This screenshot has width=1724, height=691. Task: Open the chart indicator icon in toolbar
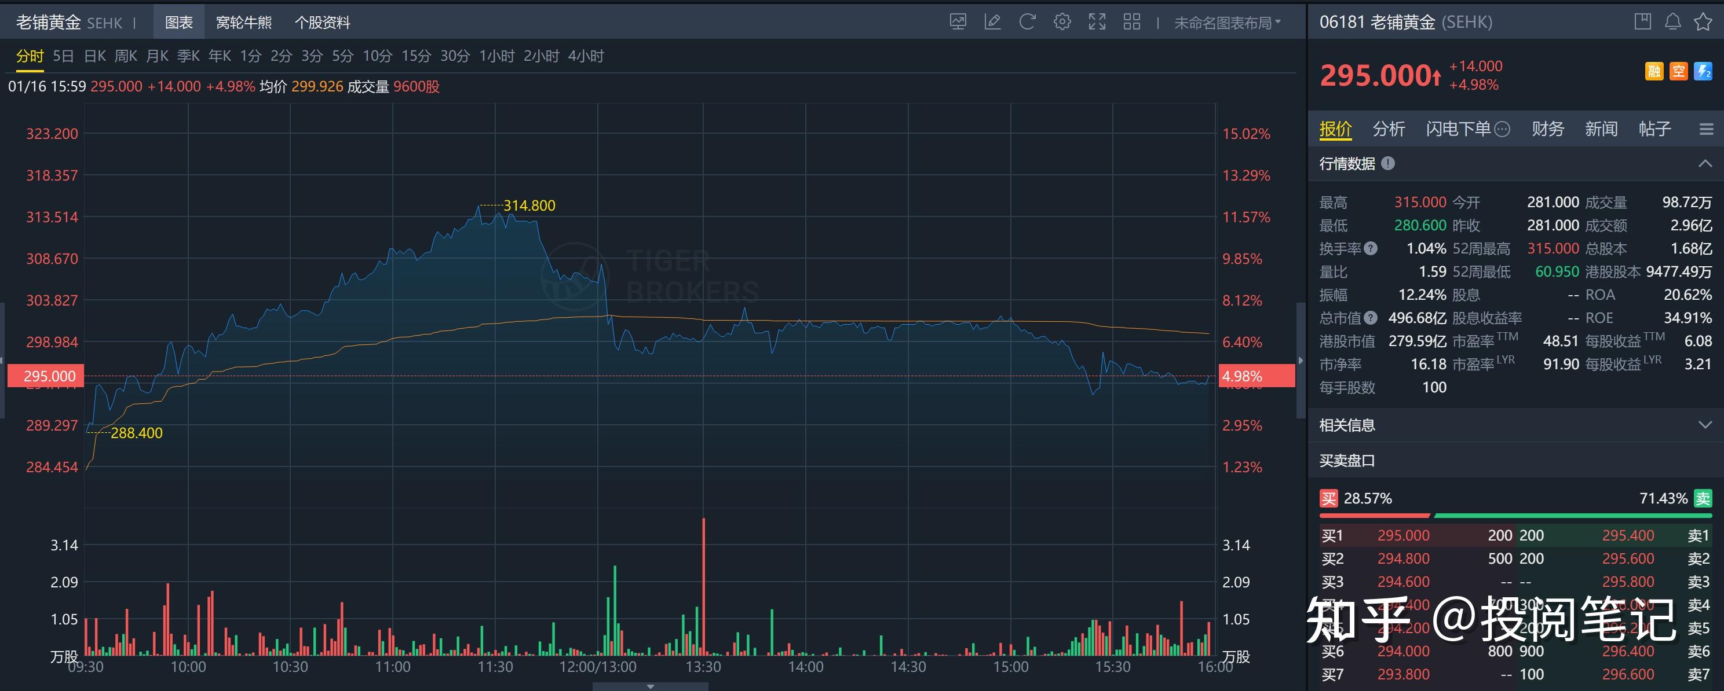coord(958,22)
